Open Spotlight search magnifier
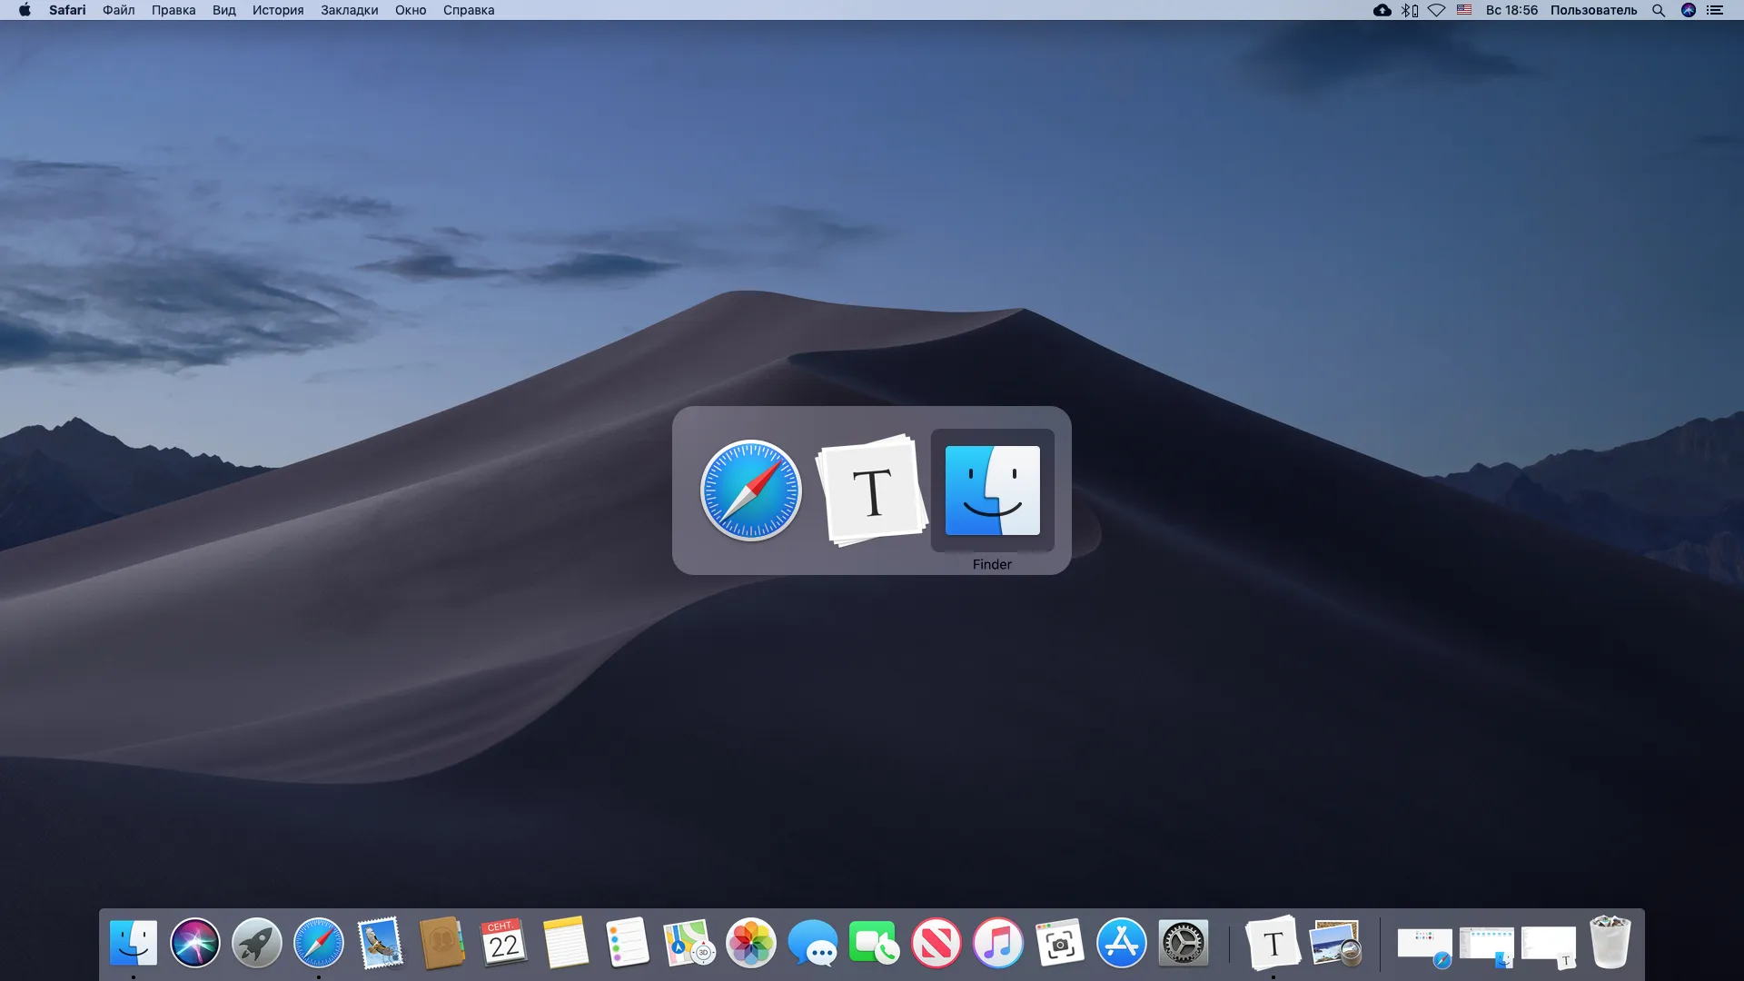The height and width of the screenshot is (981, 1744). (1659, 10)
